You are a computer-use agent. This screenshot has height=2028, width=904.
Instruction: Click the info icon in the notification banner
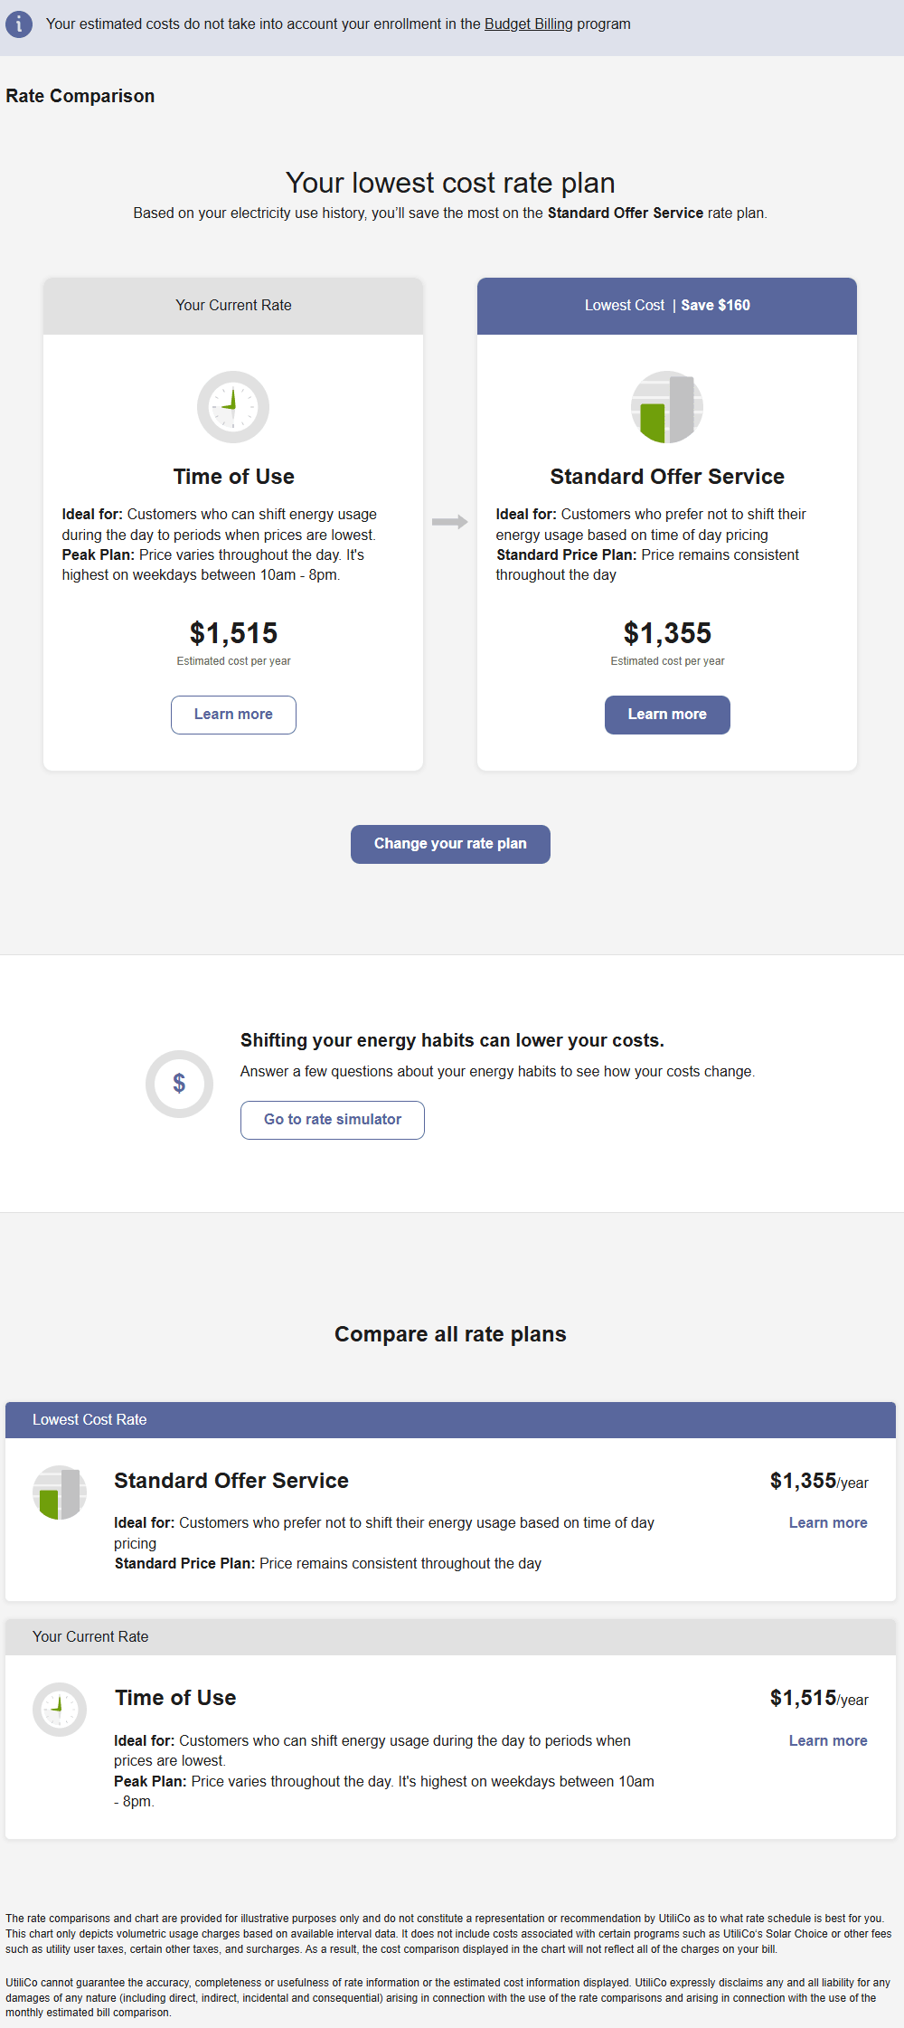19,24
